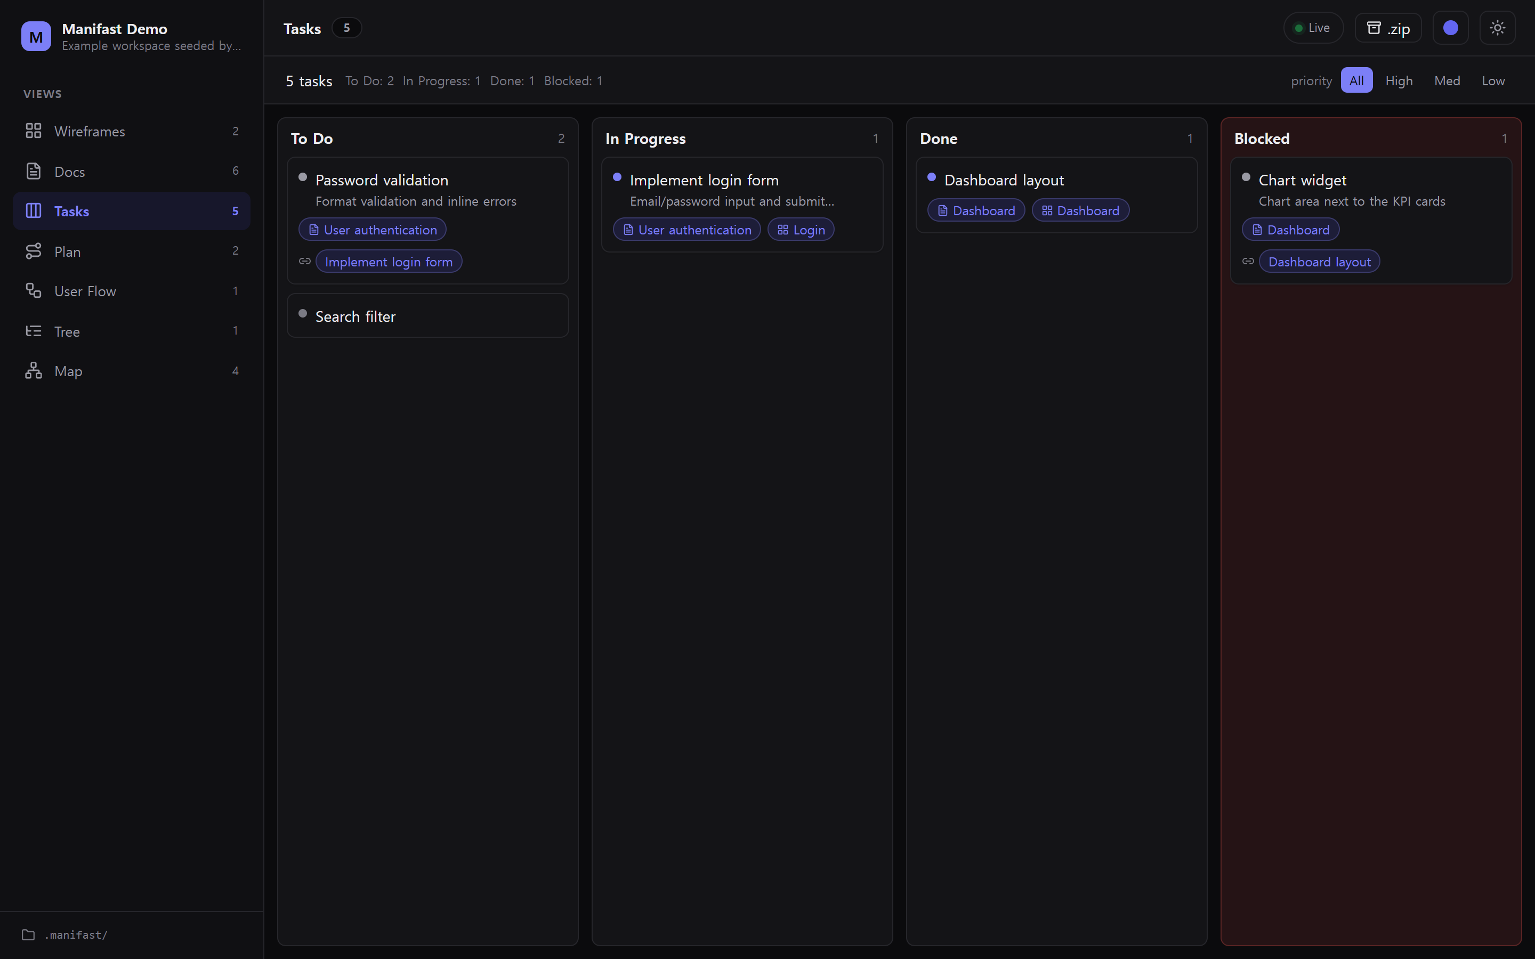The image size is (1535, 959).
Task: Filter tasks by Med priority
Action: (1447, 80)
